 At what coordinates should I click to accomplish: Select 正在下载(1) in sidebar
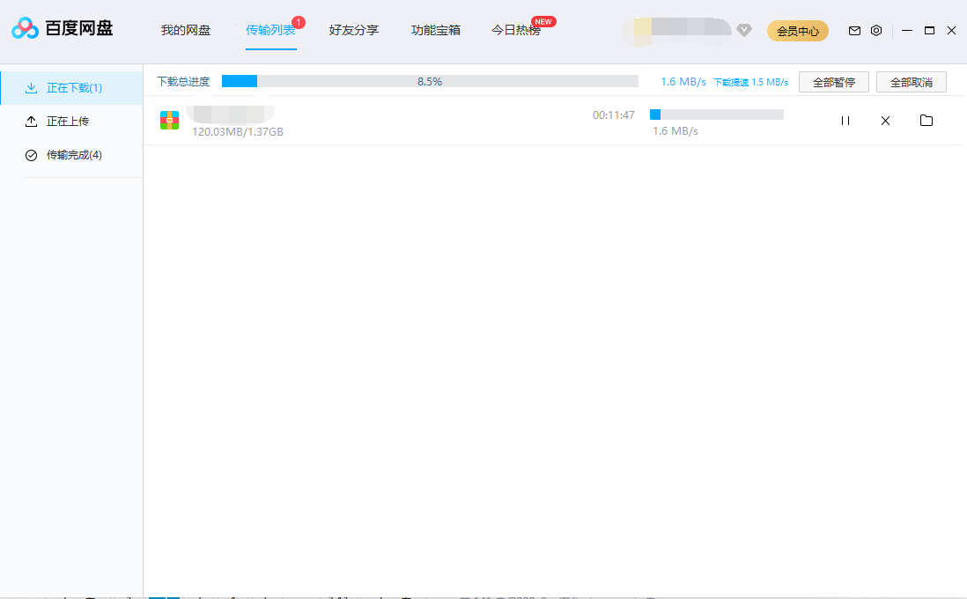[74, 88]
